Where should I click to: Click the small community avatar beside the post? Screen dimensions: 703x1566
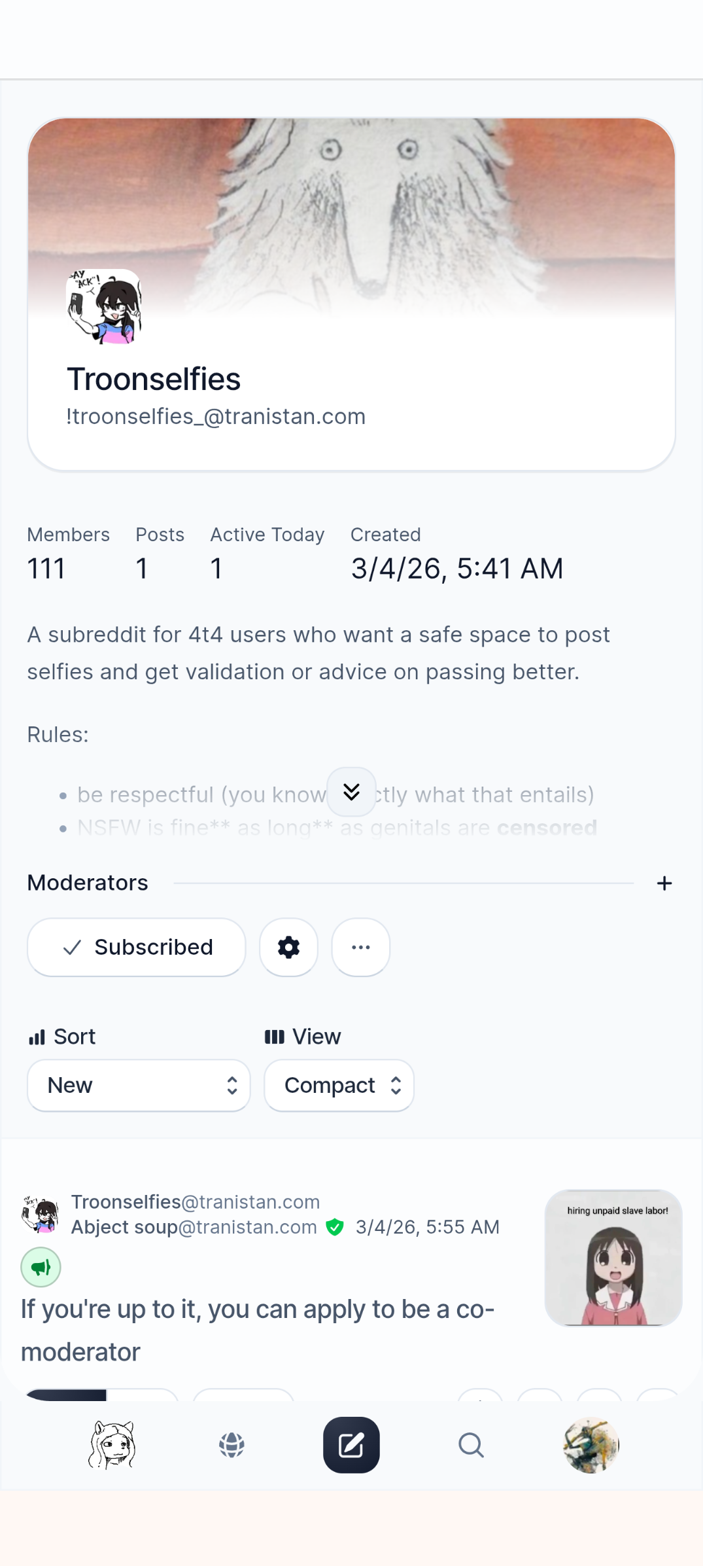pos(41,1215)
